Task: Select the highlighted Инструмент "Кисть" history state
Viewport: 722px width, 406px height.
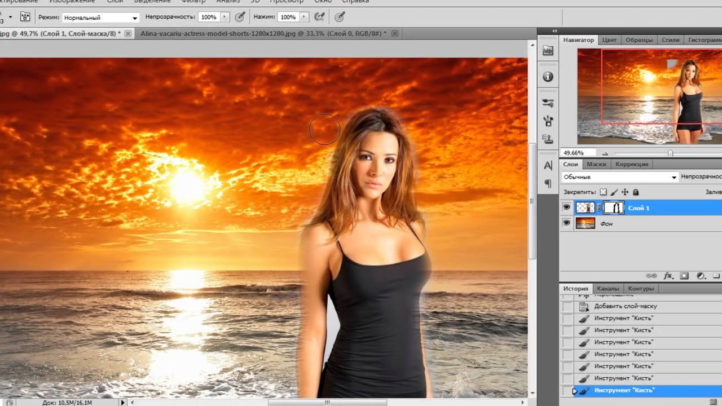Action: [641, 390]
